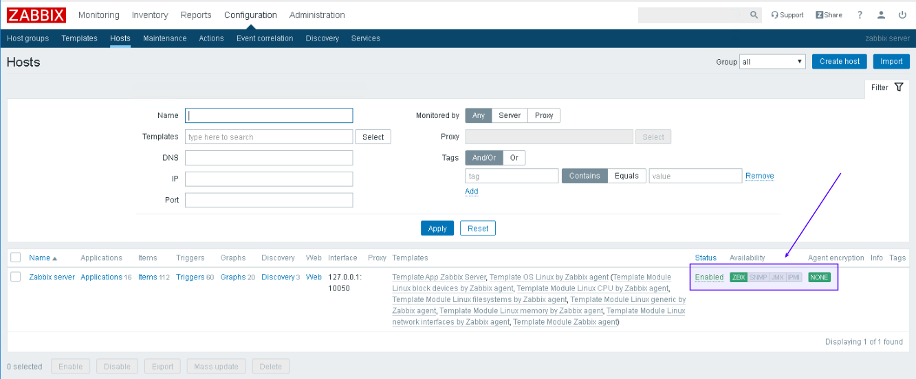Select Proxy in Monitored by
This screenshot has width=916, height=379.
click(x=543, y=115)
